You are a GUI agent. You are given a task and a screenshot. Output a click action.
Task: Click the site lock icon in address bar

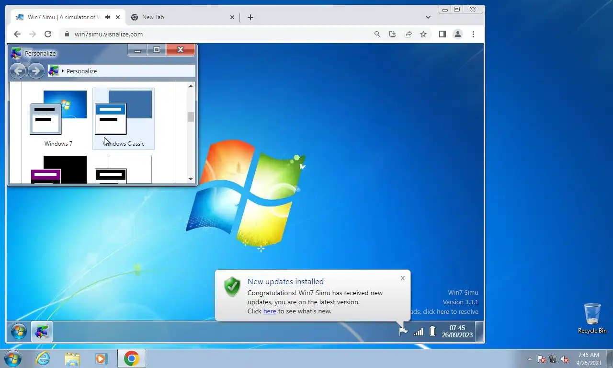(x=67, y=34)
